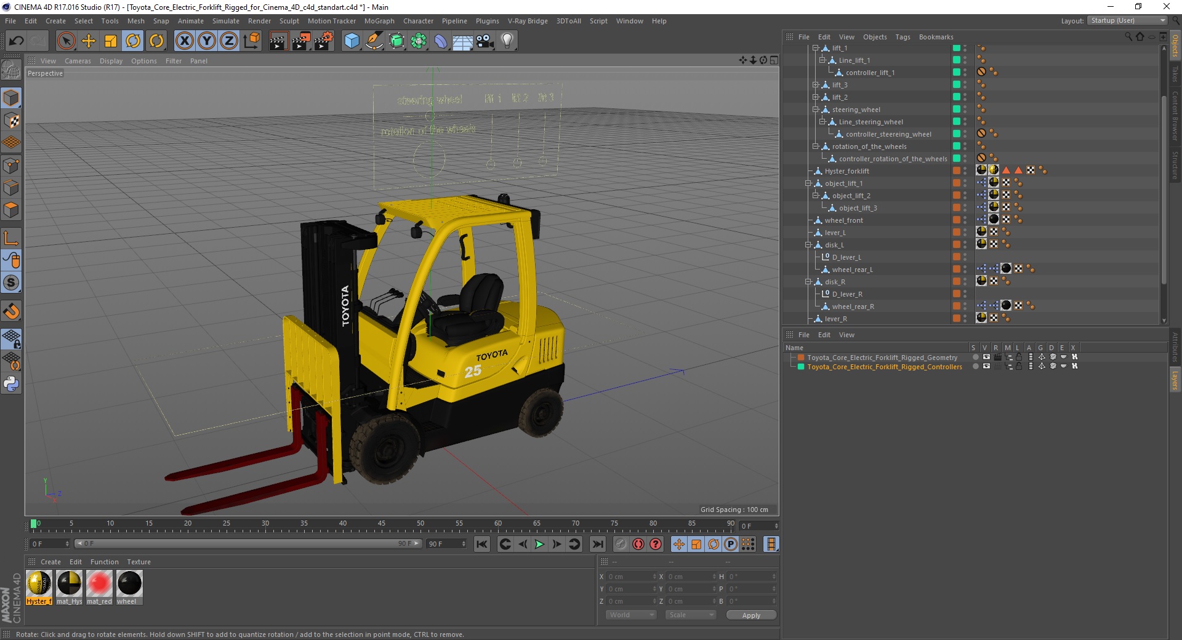The width and height of the screenshot is (1182, 640).
Task: Open the Simulate menu
Action: point(226,21)
